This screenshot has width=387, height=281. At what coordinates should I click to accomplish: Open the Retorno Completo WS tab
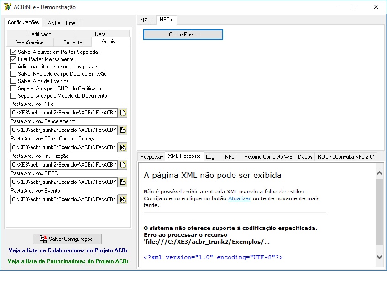tap(268, 157)
